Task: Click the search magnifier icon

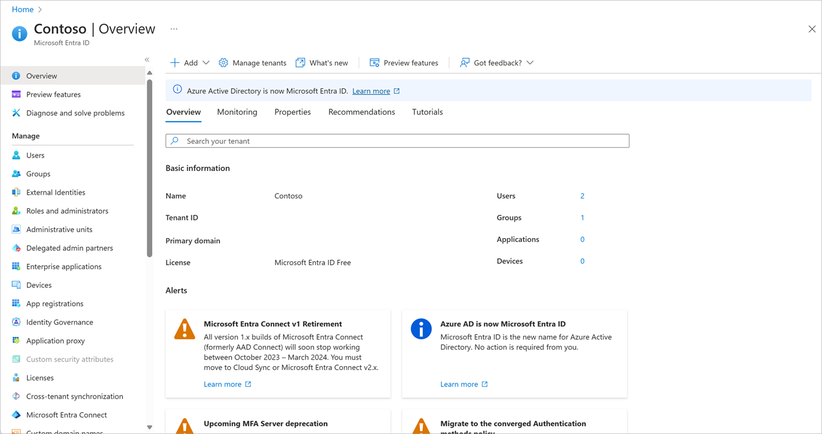Action: 175,141
